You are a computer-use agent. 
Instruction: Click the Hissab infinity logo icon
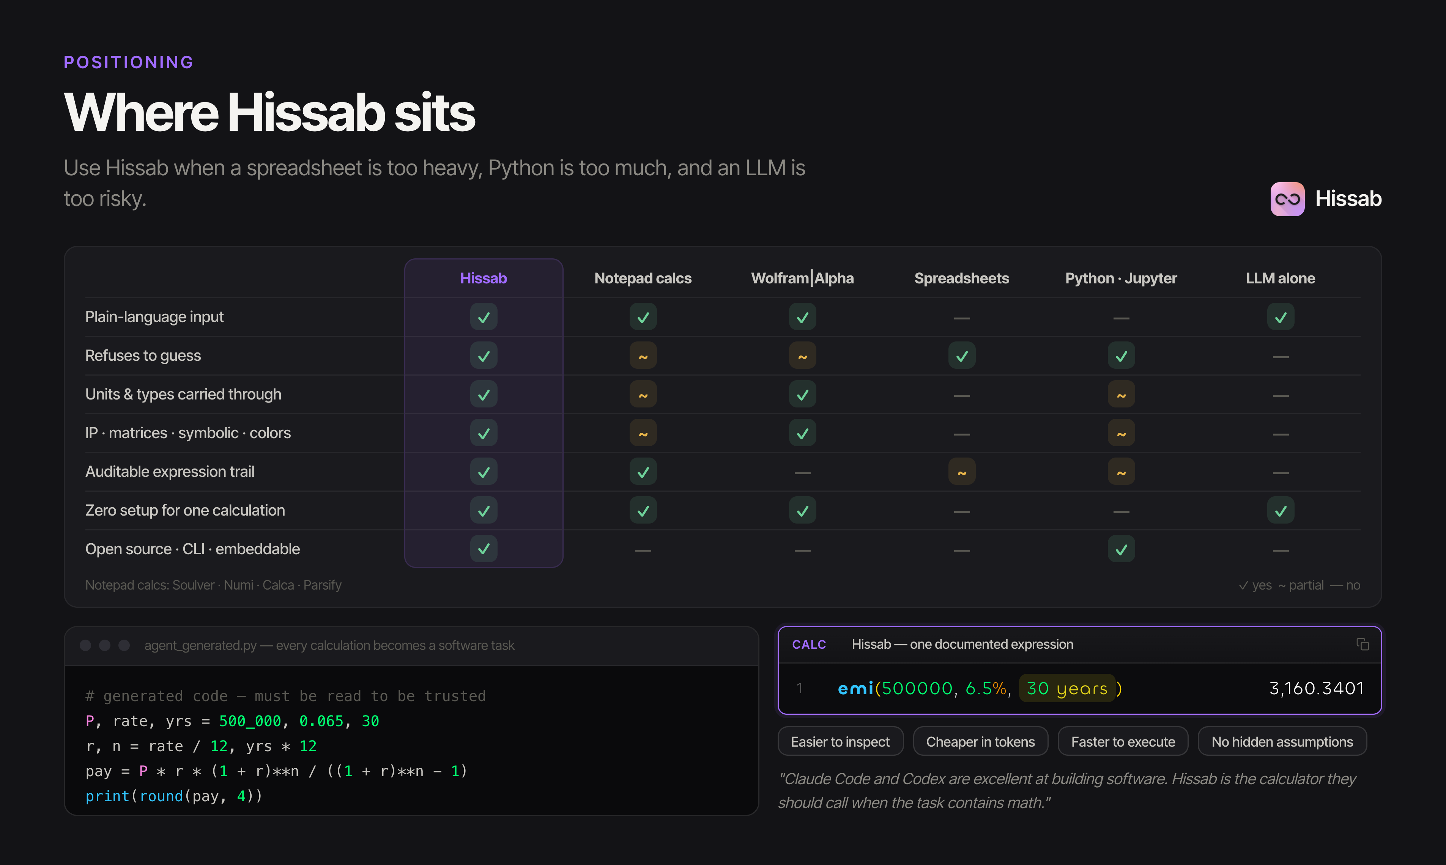click(1287, 199)
